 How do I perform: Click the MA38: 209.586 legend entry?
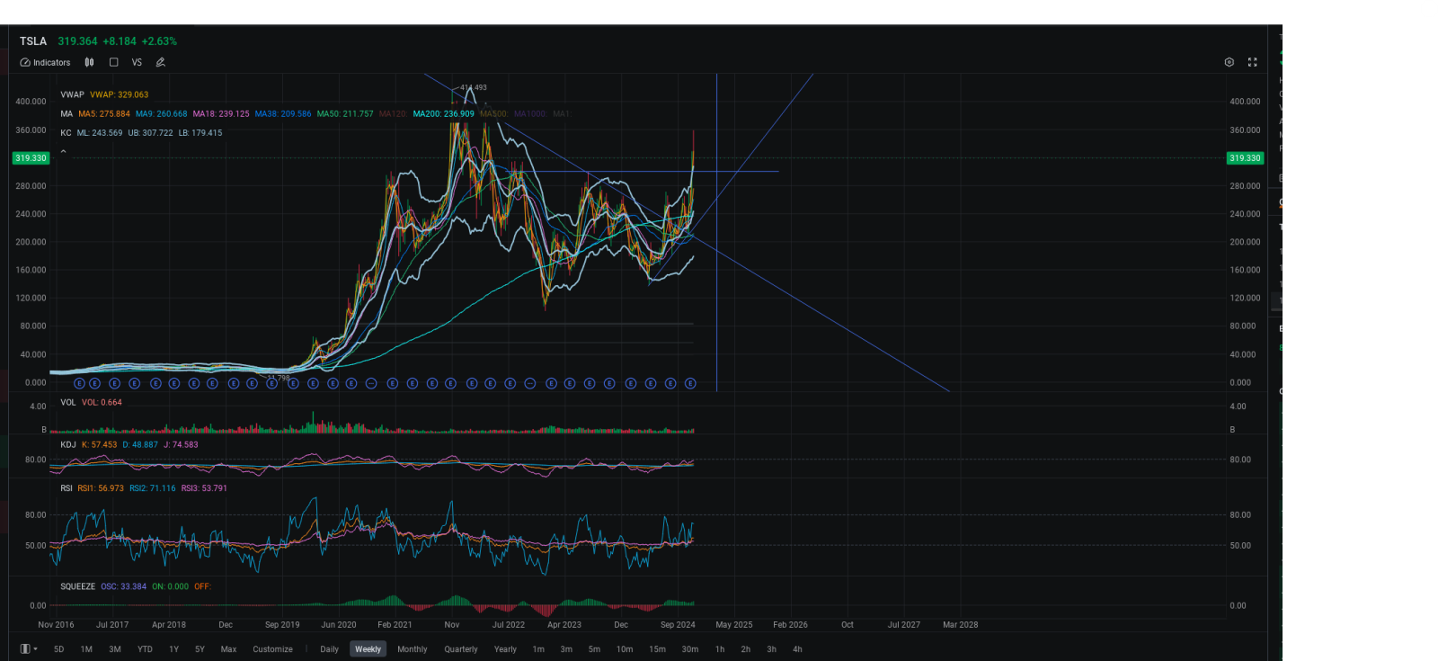click(283, 114)
